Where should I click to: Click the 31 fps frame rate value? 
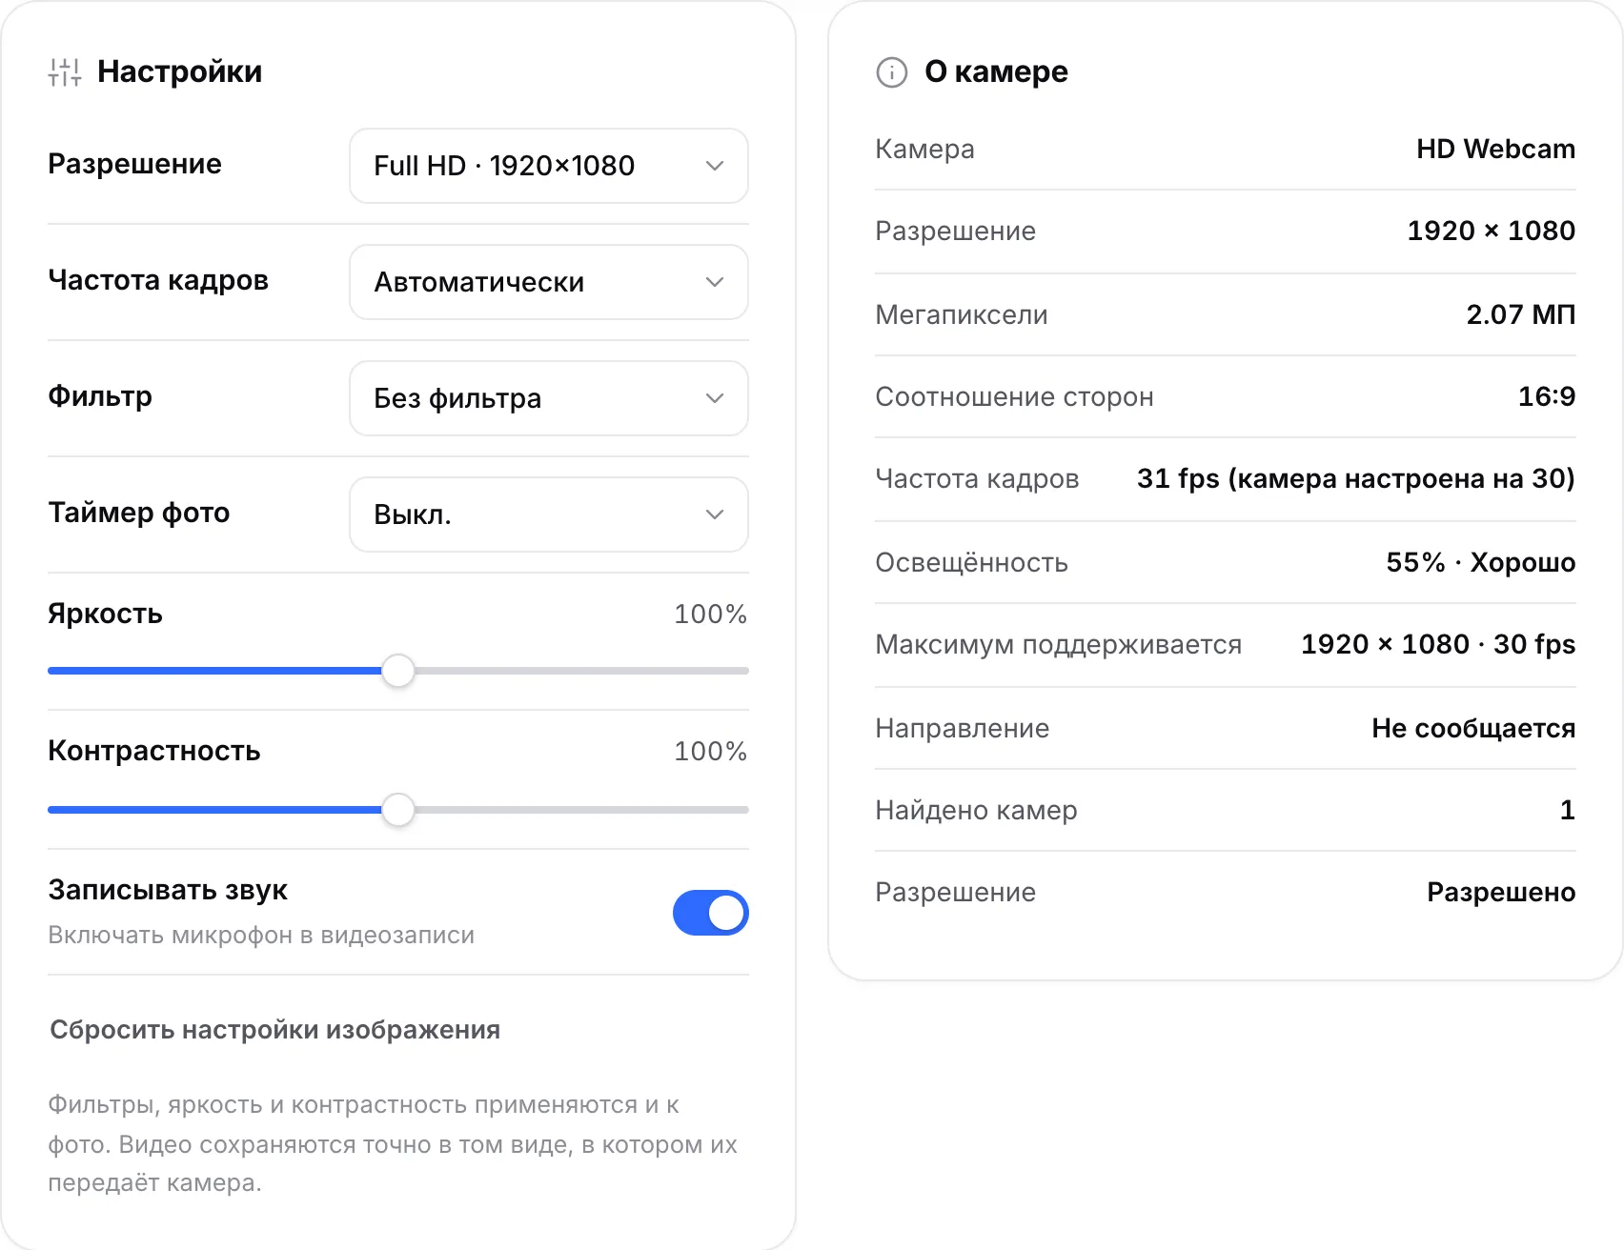click(x=1355, y=478)
